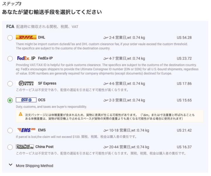Choose EMS shipping radio button
Screen dimensions: 211x176
(10, 130)
